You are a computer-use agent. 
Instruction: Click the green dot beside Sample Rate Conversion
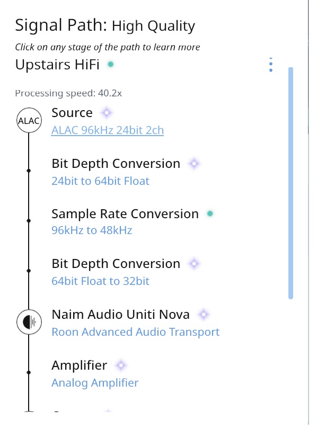[x=210, y=213]
